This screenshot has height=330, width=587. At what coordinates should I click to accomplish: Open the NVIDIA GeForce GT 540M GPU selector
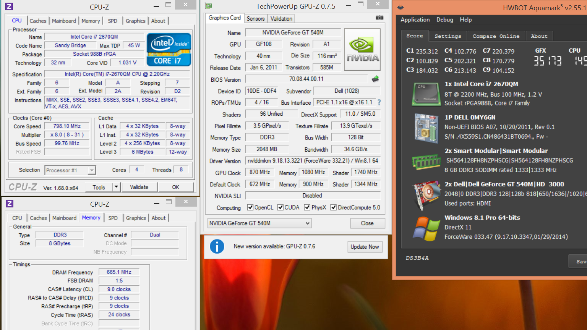coord(259,223)
